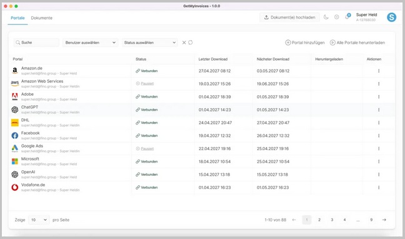Click the Vodafone logo icon

click(x=15, y=187)
